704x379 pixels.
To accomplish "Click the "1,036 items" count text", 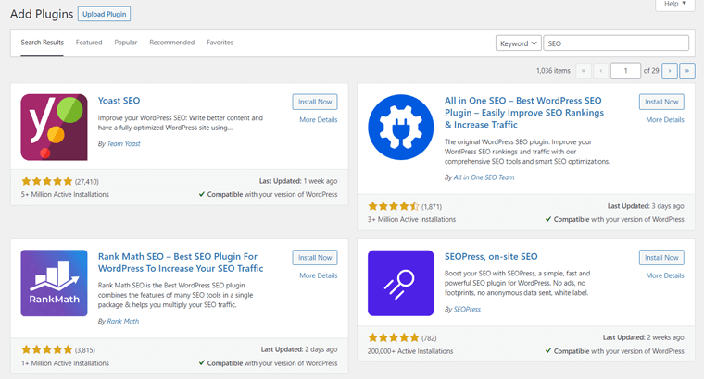I will 553,71.
